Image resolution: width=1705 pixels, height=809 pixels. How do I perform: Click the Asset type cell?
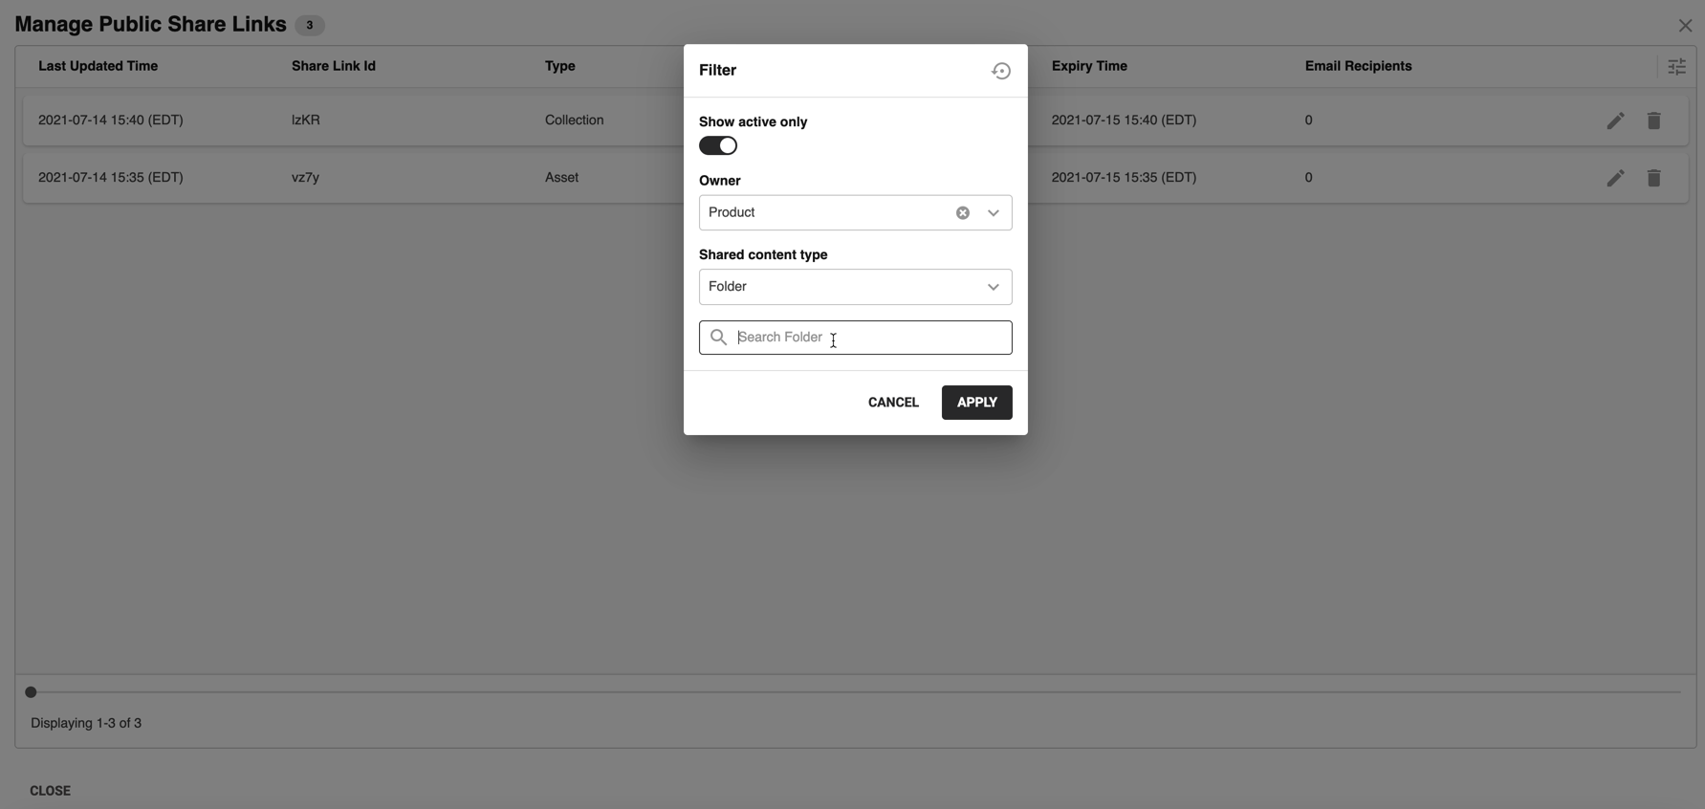point(562,178)
